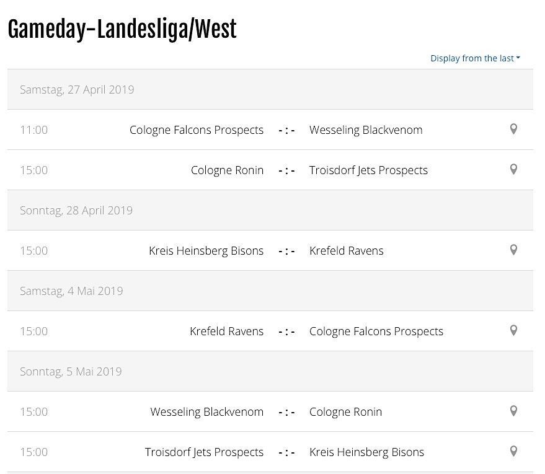This screenshot has width=545, height=474.
Task: Click Kreis Heinsberg Bisons home team on 28 April
Action: click(206, 251)
